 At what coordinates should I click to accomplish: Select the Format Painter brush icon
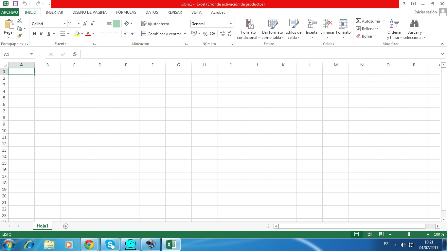pyautogui.click(x=19, y=36)
